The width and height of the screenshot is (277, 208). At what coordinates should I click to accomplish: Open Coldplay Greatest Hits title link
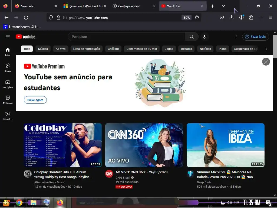pyautogui.click(x=63, y=175)
